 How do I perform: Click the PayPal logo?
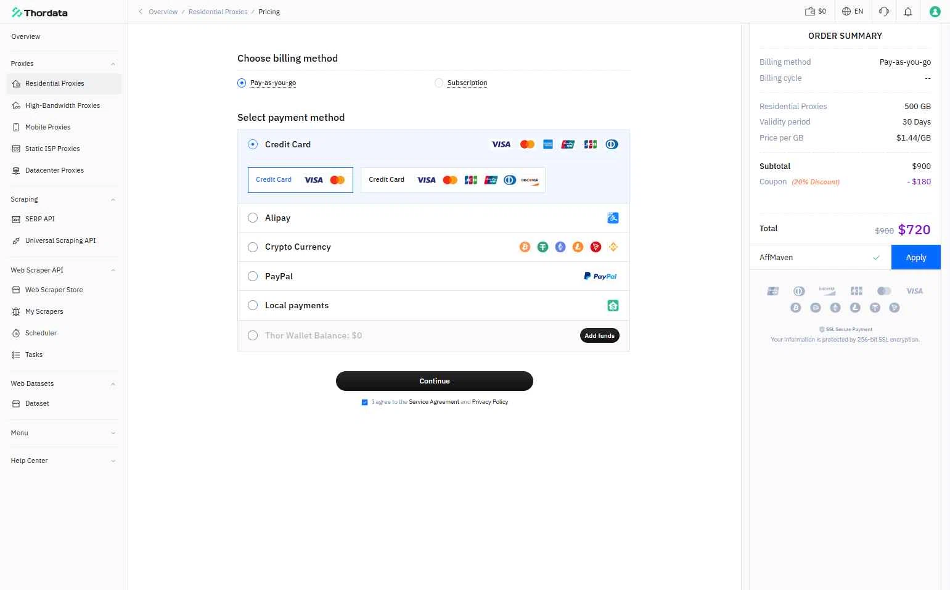click(x=600, y=276)
